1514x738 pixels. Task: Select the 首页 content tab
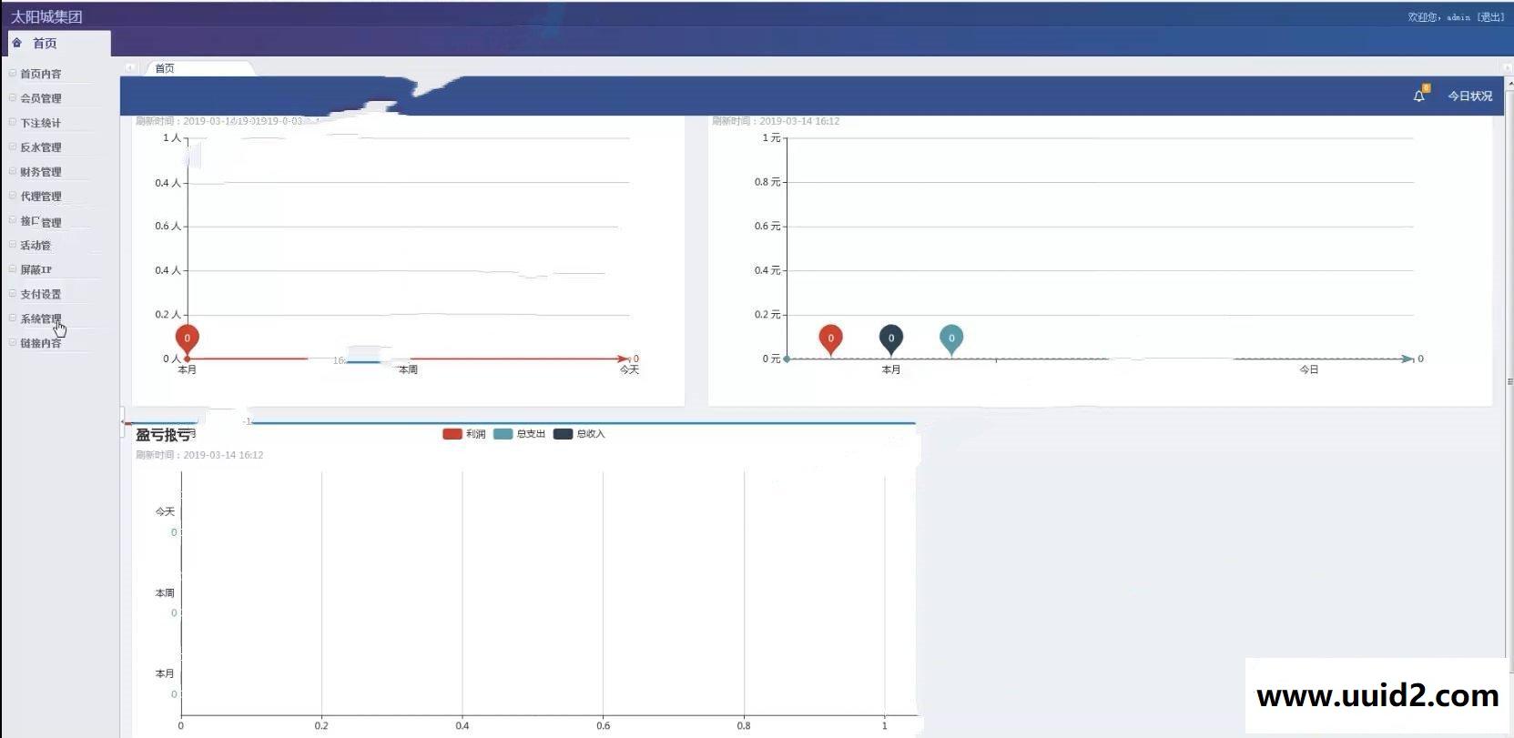point(165,68)
